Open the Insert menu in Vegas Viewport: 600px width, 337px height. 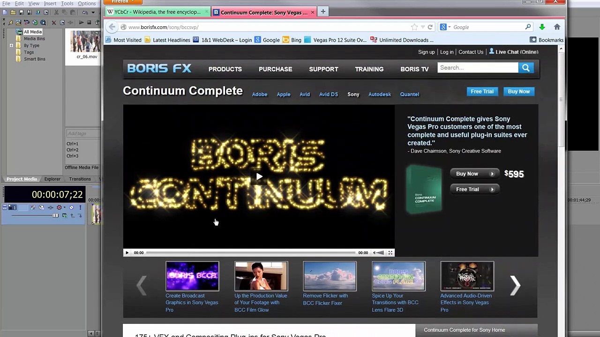(x=50, y=3)
